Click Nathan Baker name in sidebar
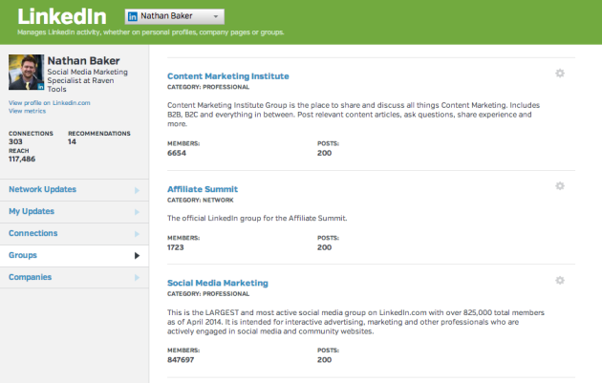602x383 pixels. click(83, 60)
